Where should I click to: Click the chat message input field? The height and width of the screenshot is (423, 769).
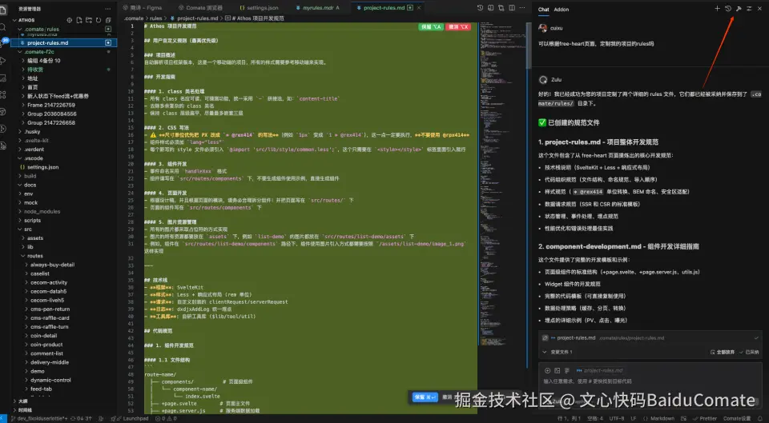(650, 381)
